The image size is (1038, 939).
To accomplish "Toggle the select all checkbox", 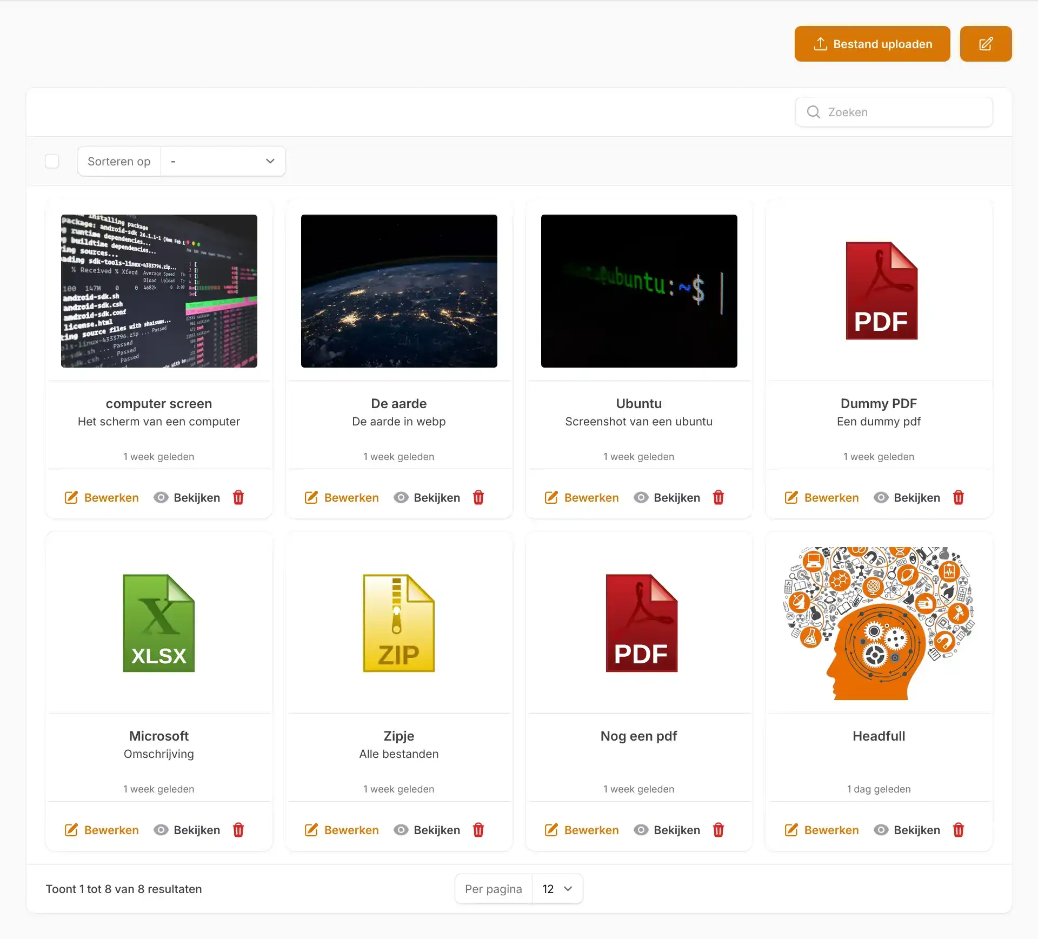I will pos(52,161).
